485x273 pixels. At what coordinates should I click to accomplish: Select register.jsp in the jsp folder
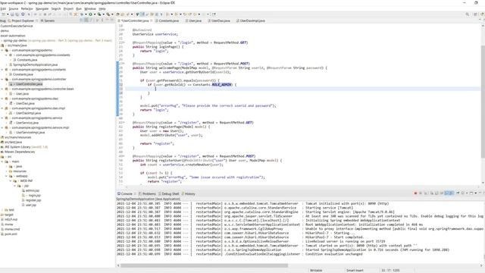(x=33, y=200)
